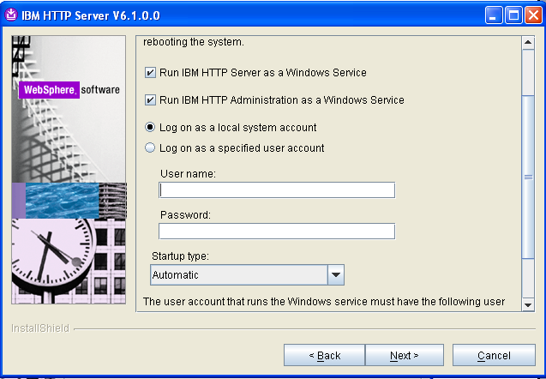Click the 'Startup type:' label
Screen dimensions: 546x379
click(x=180, y=256)
